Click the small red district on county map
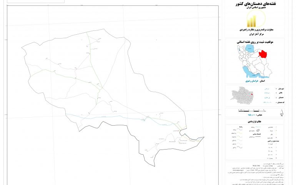 (x=251, y=93)
